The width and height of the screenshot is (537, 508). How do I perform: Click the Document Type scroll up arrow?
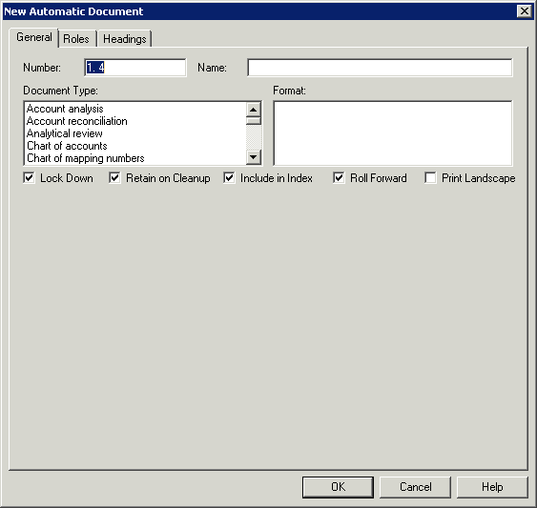(x=254, y=110)
